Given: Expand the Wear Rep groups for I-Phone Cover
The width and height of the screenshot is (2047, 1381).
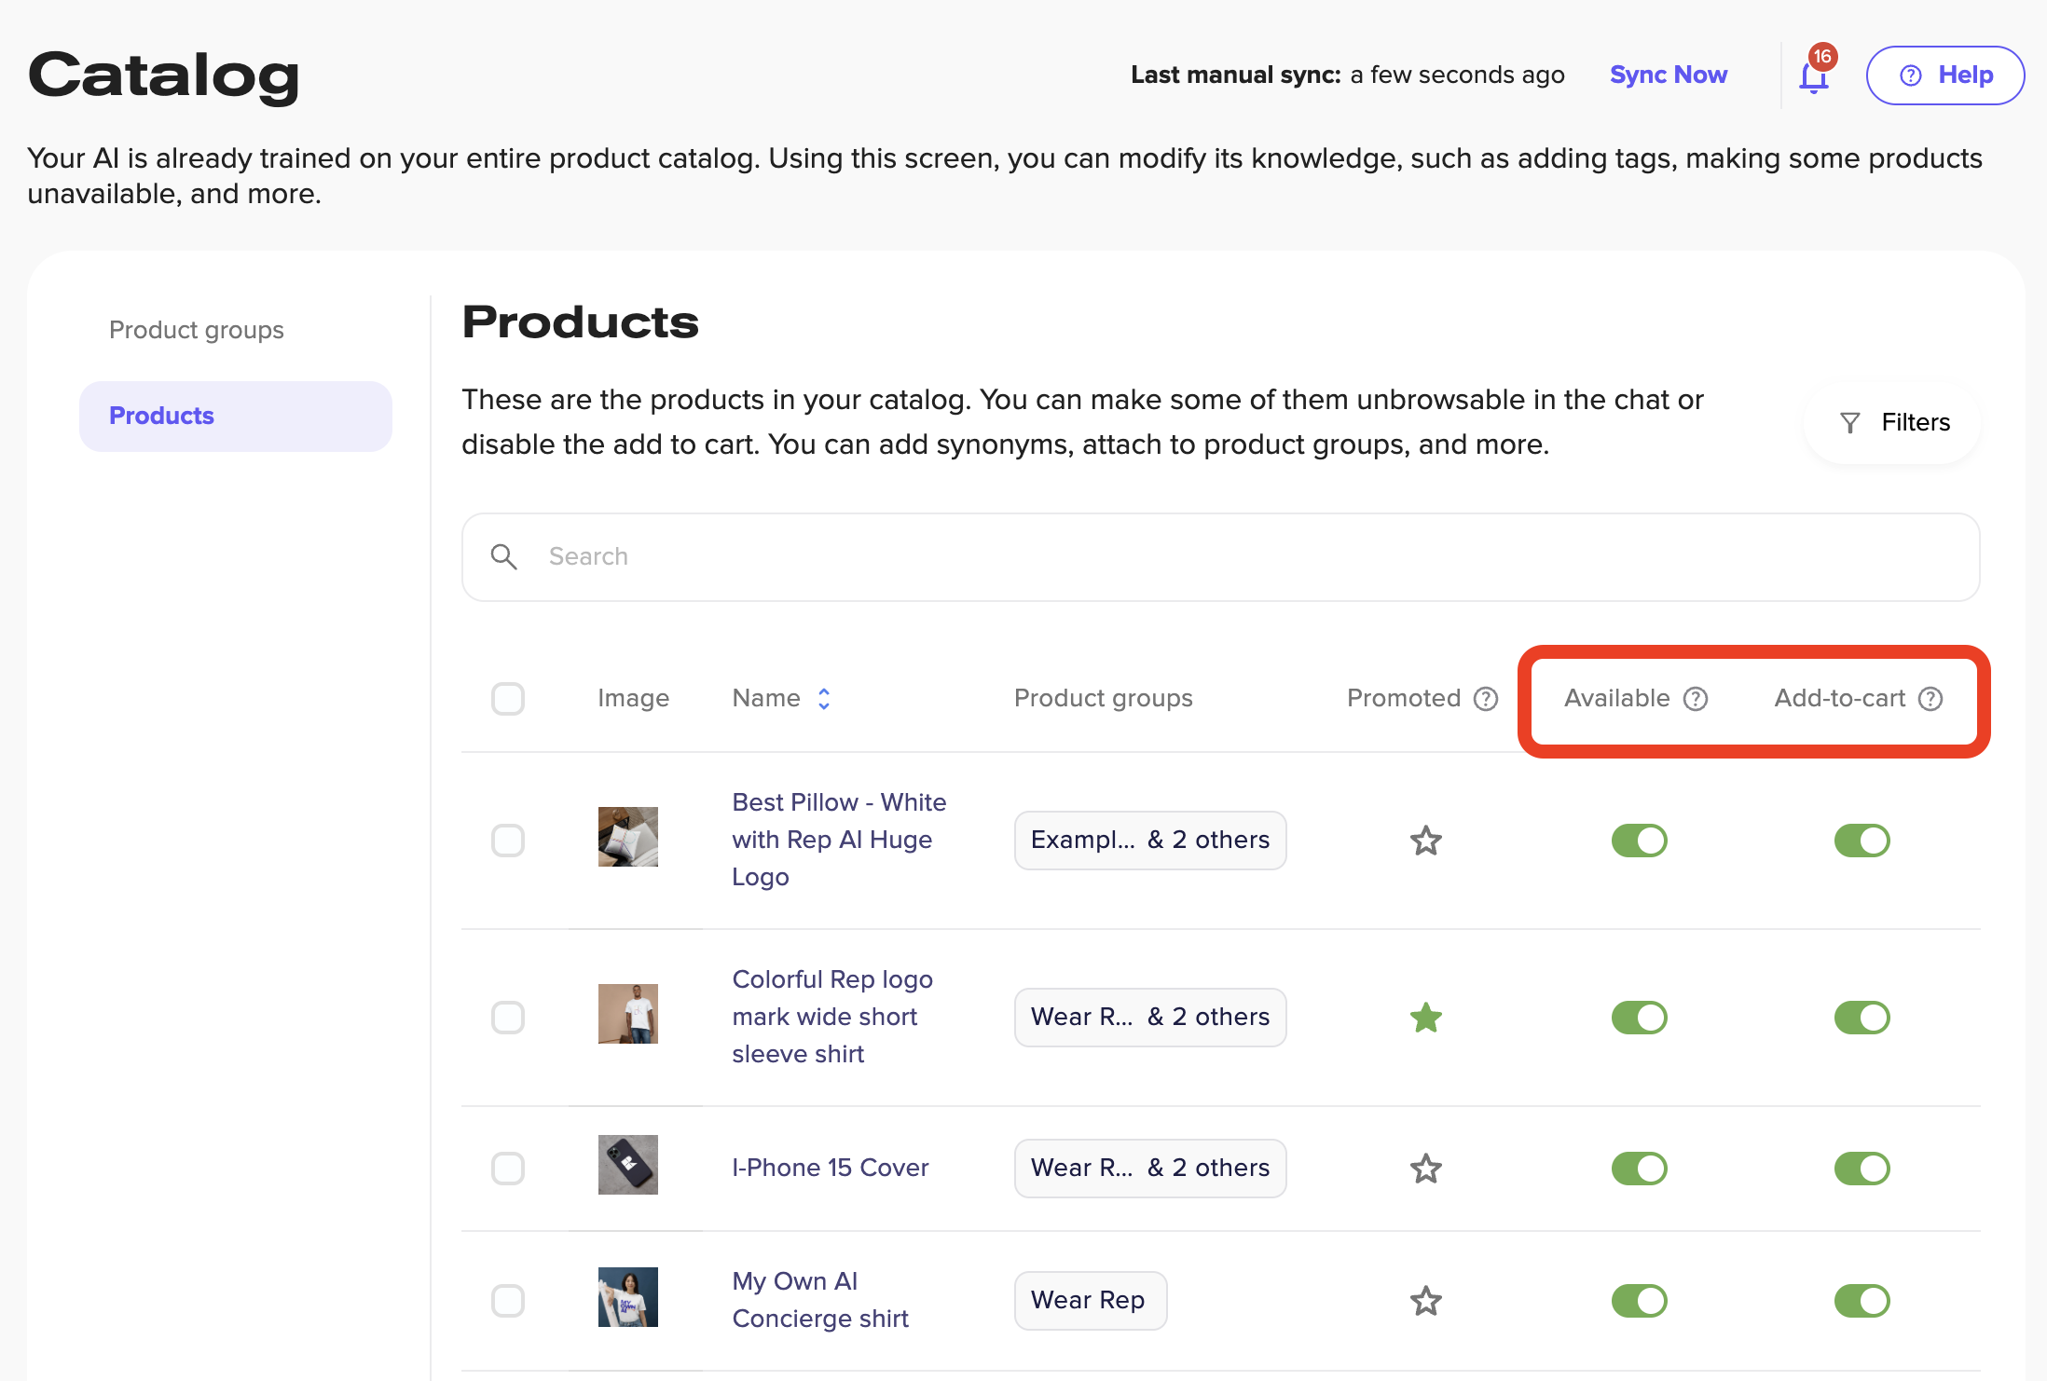Looking at the screenshot, I should tap(1149, 1169).
